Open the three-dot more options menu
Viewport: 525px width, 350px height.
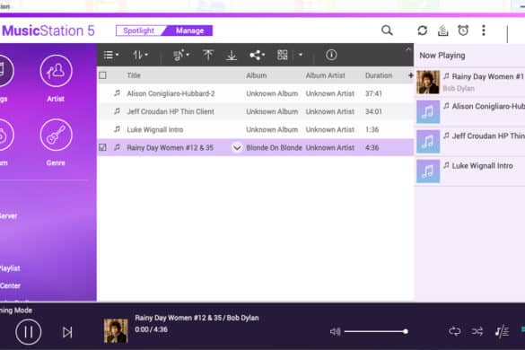click(x=484, y=31)
